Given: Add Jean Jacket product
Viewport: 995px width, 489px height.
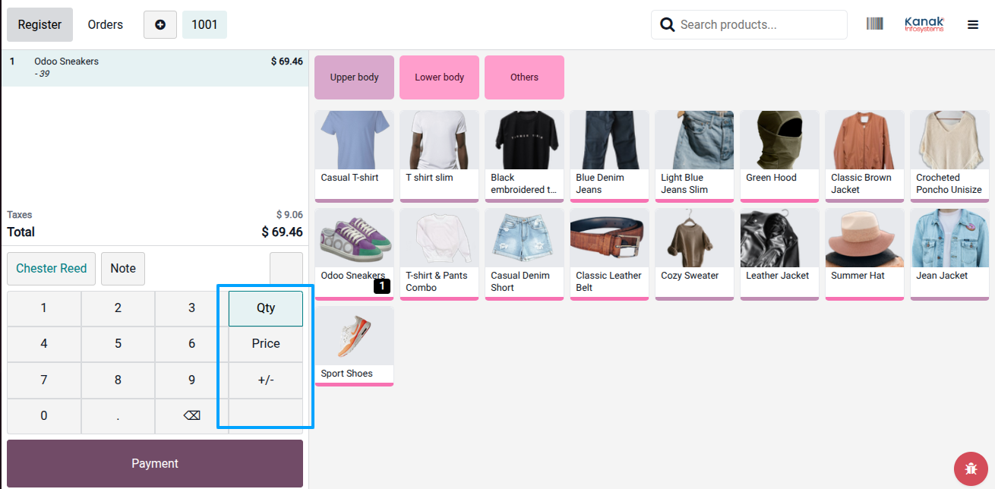Looking at the screenshot, I should [x=950, y=254].
